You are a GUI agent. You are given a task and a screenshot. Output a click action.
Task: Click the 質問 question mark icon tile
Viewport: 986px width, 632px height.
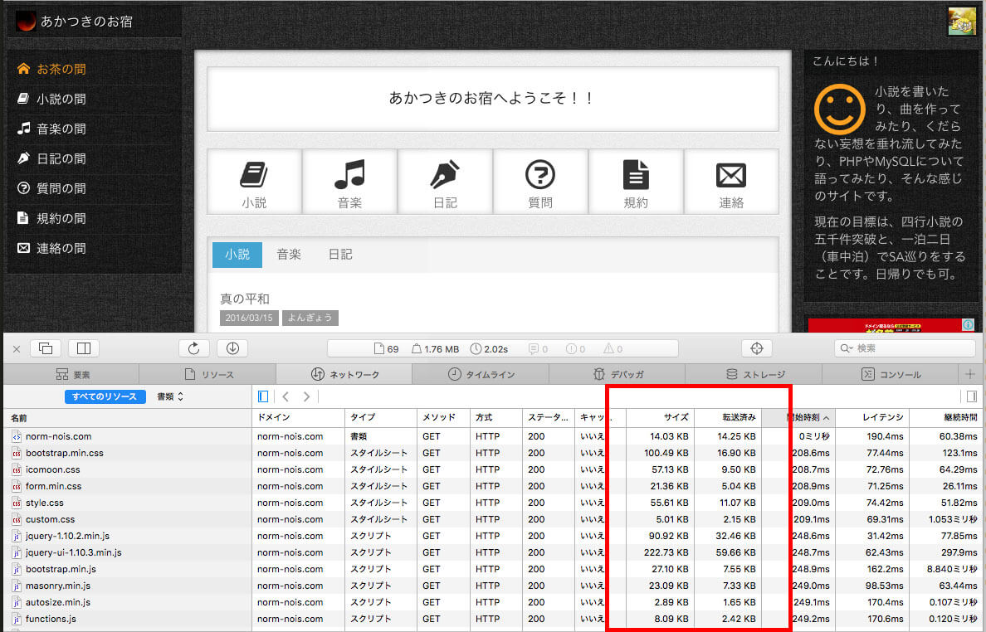click(x=540, y=182)
